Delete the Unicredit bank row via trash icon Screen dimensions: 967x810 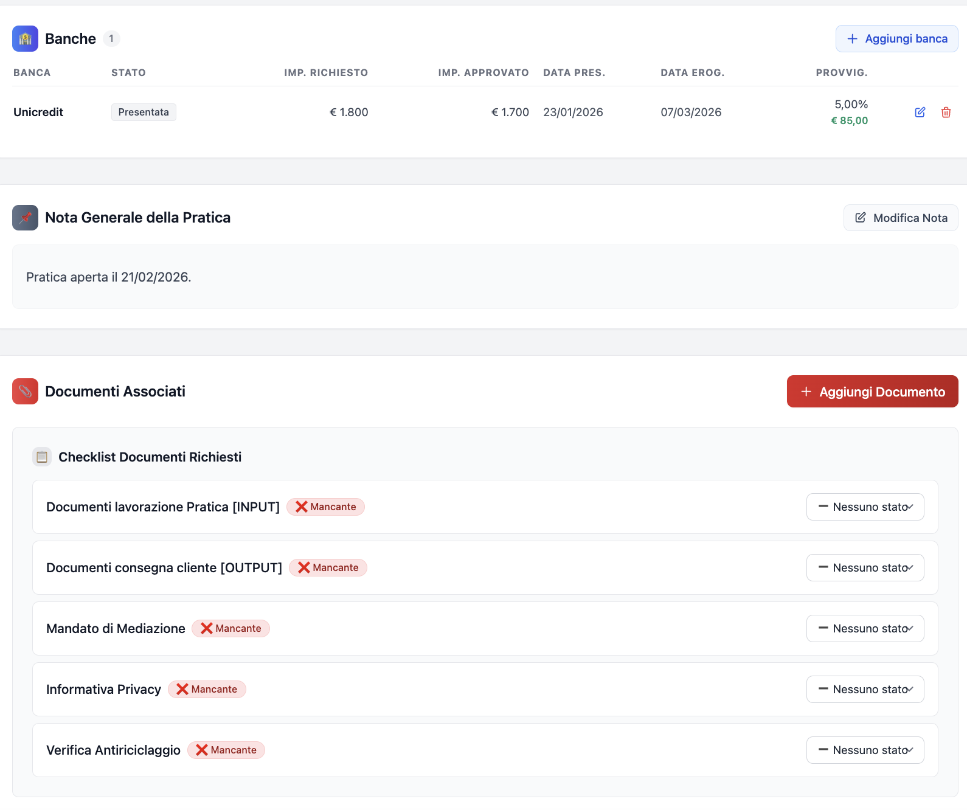pyautogui.click(x=946, y=112)
